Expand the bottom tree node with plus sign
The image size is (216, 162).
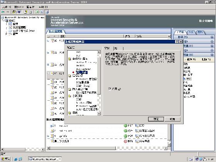coord(6,34)
